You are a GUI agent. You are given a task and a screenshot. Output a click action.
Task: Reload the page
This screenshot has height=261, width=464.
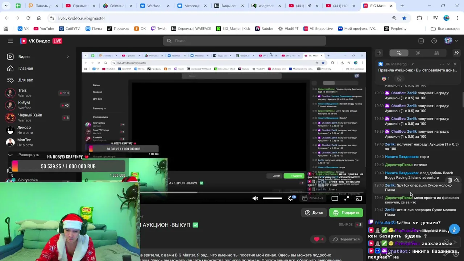point(28,18)
